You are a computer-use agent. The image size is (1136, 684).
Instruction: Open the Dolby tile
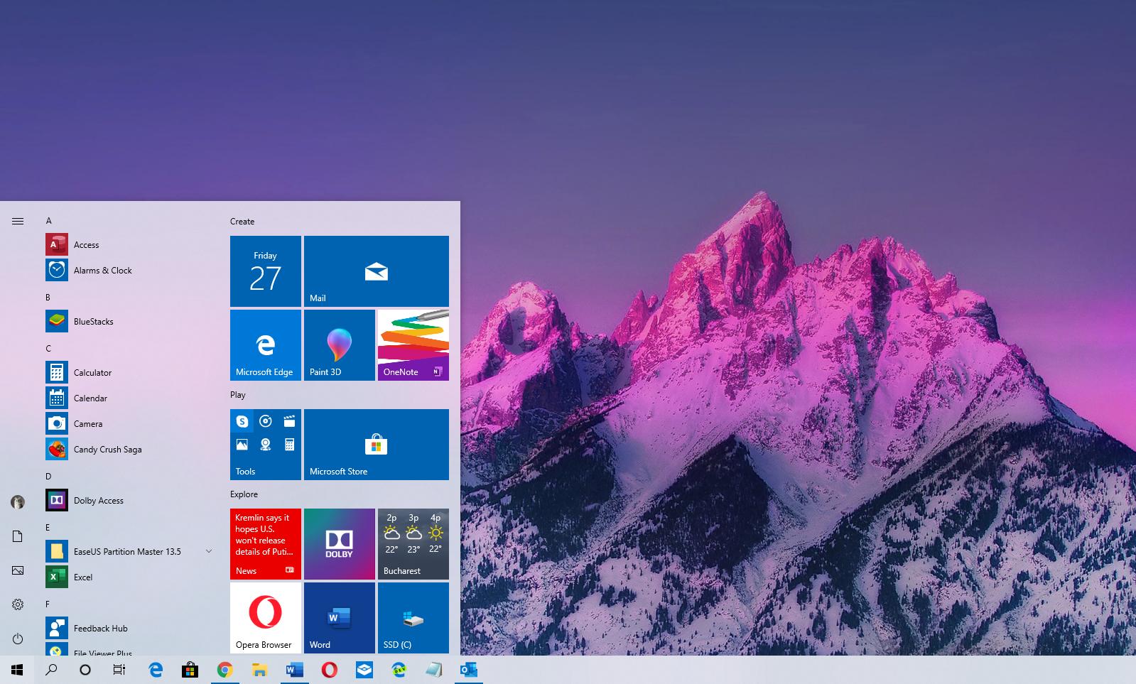tap(340, 544)
